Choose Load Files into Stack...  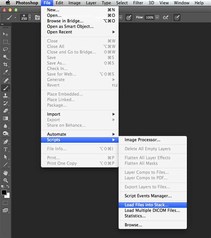[x=153, y=205]
